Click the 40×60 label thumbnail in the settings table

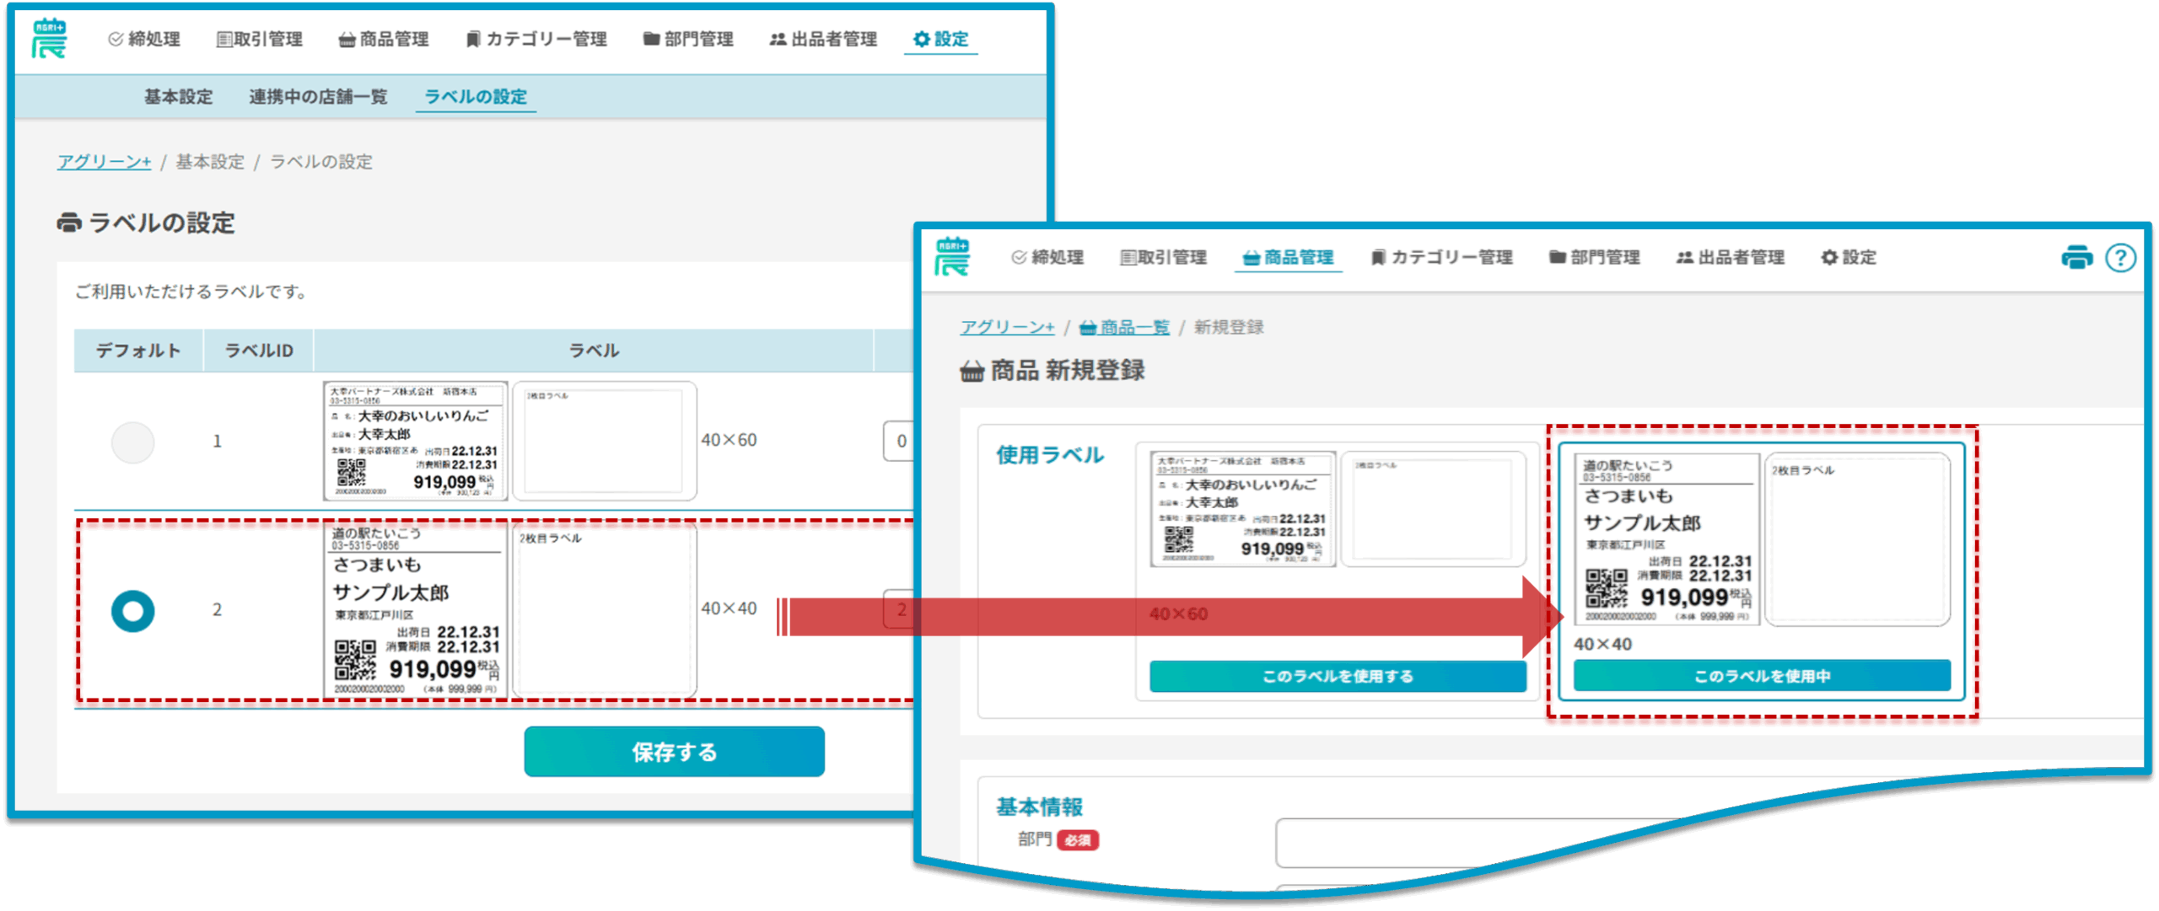[x=416, y=441]
